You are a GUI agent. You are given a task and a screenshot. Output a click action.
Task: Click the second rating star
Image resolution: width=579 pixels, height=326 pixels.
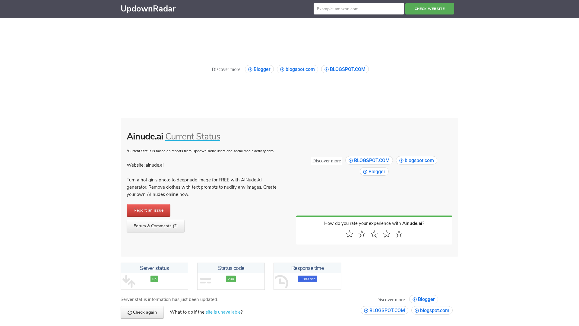click(x=362, y=234)
